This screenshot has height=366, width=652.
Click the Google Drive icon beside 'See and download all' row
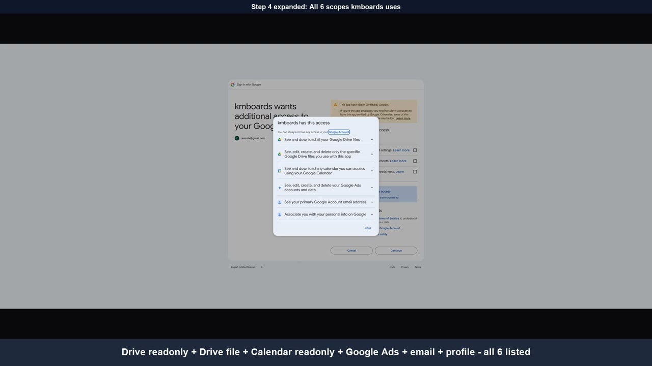(279, 140)
